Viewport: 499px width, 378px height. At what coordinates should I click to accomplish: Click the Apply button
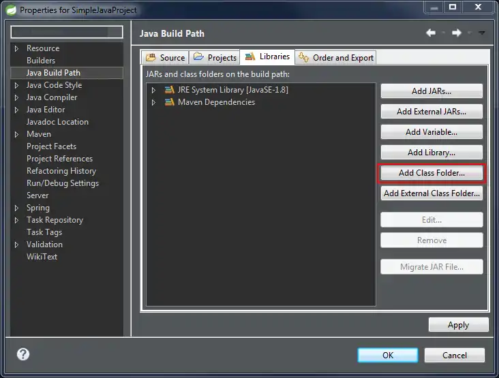(458, 325)
